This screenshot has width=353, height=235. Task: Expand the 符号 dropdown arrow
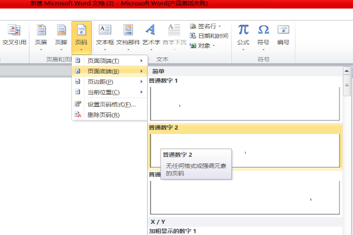point(264,50)
